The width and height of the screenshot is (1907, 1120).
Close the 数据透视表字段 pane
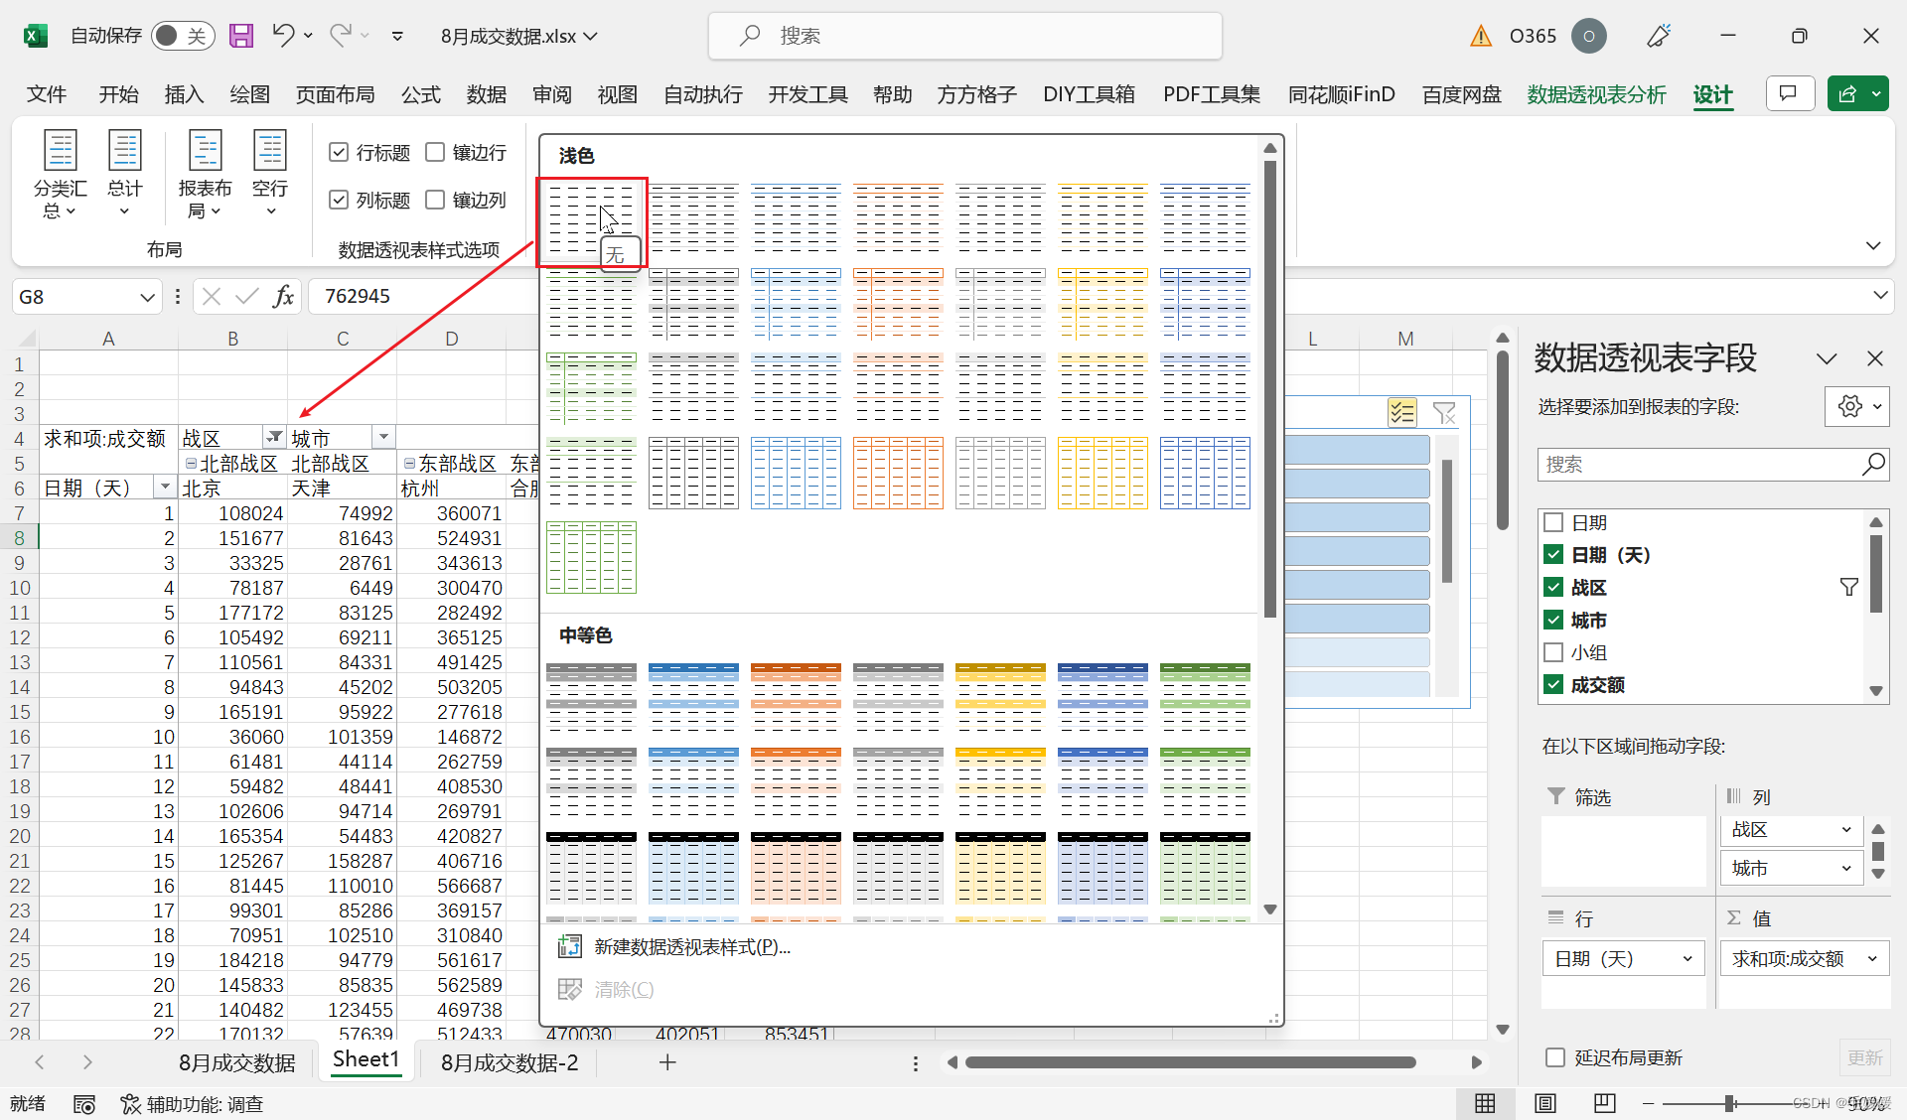pos(1875,358)
